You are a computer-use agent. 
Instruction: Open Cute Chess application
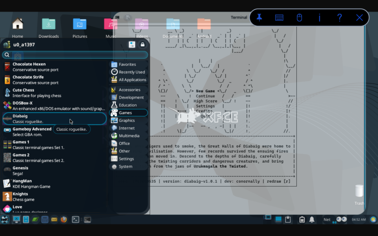55,93
